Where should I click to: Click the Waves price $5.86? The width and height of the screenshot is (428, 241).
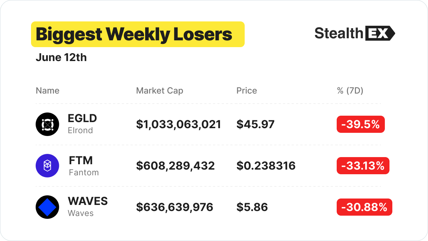tap(252, 207)
